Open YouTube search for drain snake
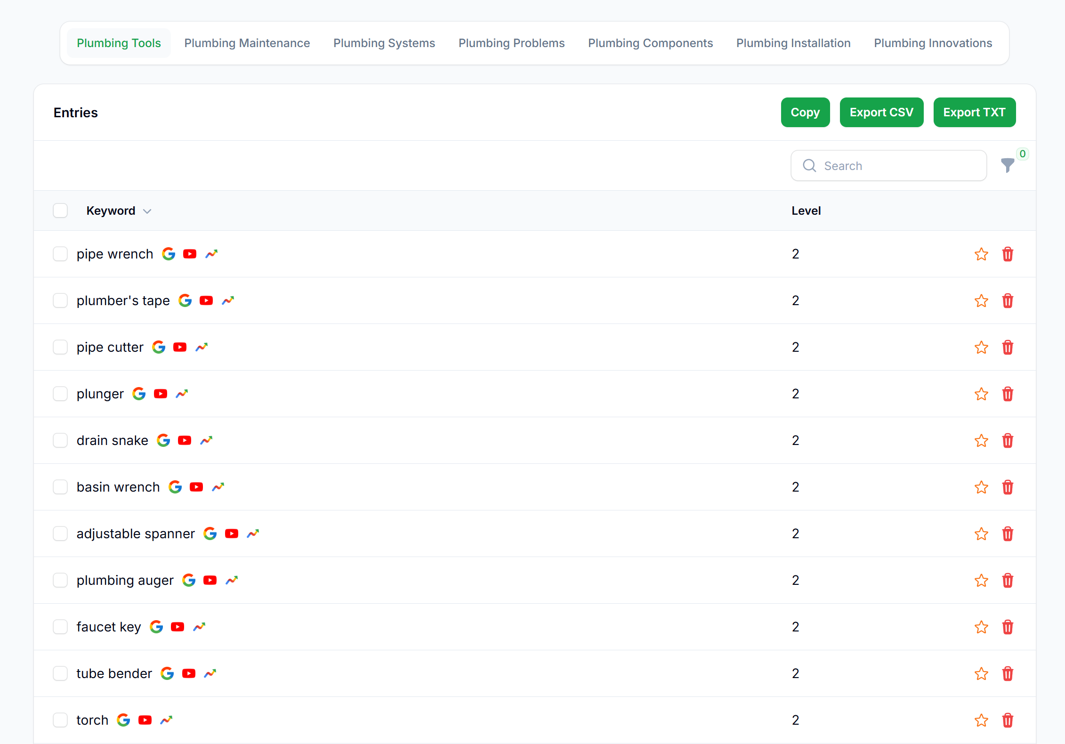The image size is (1065, 744). pyautogui.click(x=185, y=440)
